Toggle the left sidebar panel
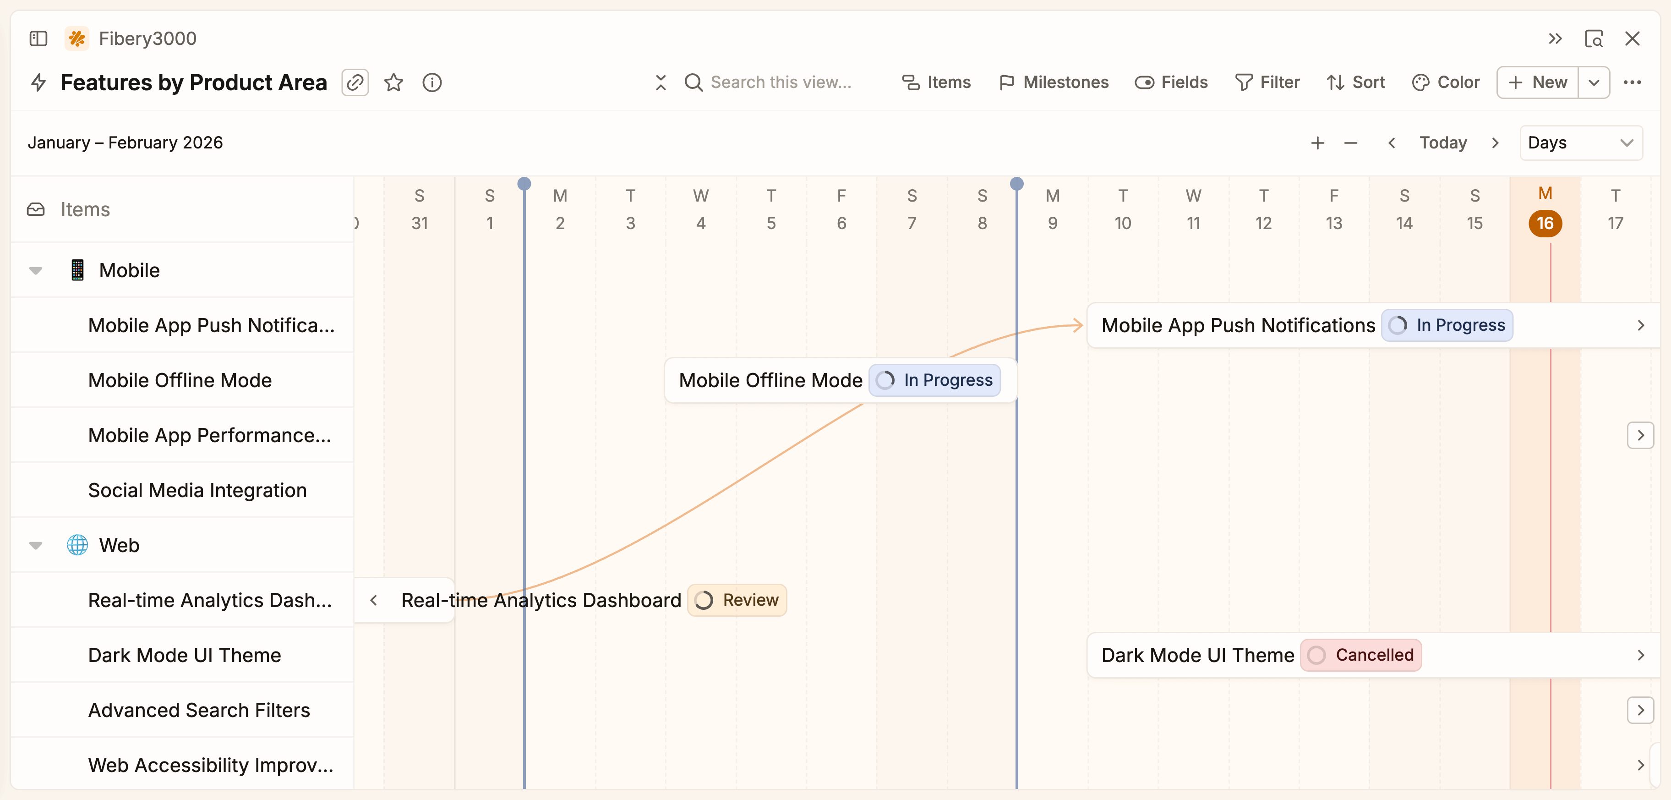This screenshot has width=1671, height=800. pyautogui.click(x=38, y=38)
